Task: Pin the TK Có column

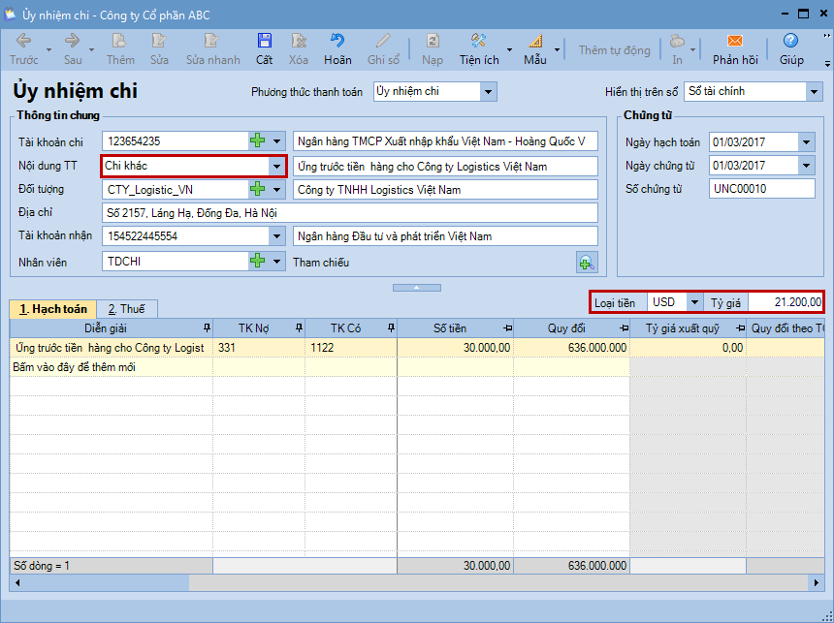Action: (x=391, y=328)
